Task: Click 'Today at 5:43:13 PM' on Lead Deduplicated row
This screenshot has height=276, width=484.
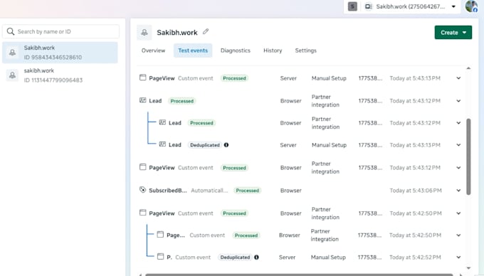Action: click(415, 145)
